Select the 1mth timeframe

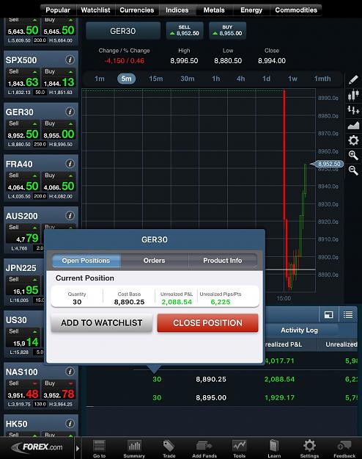(x=322, y=79)
